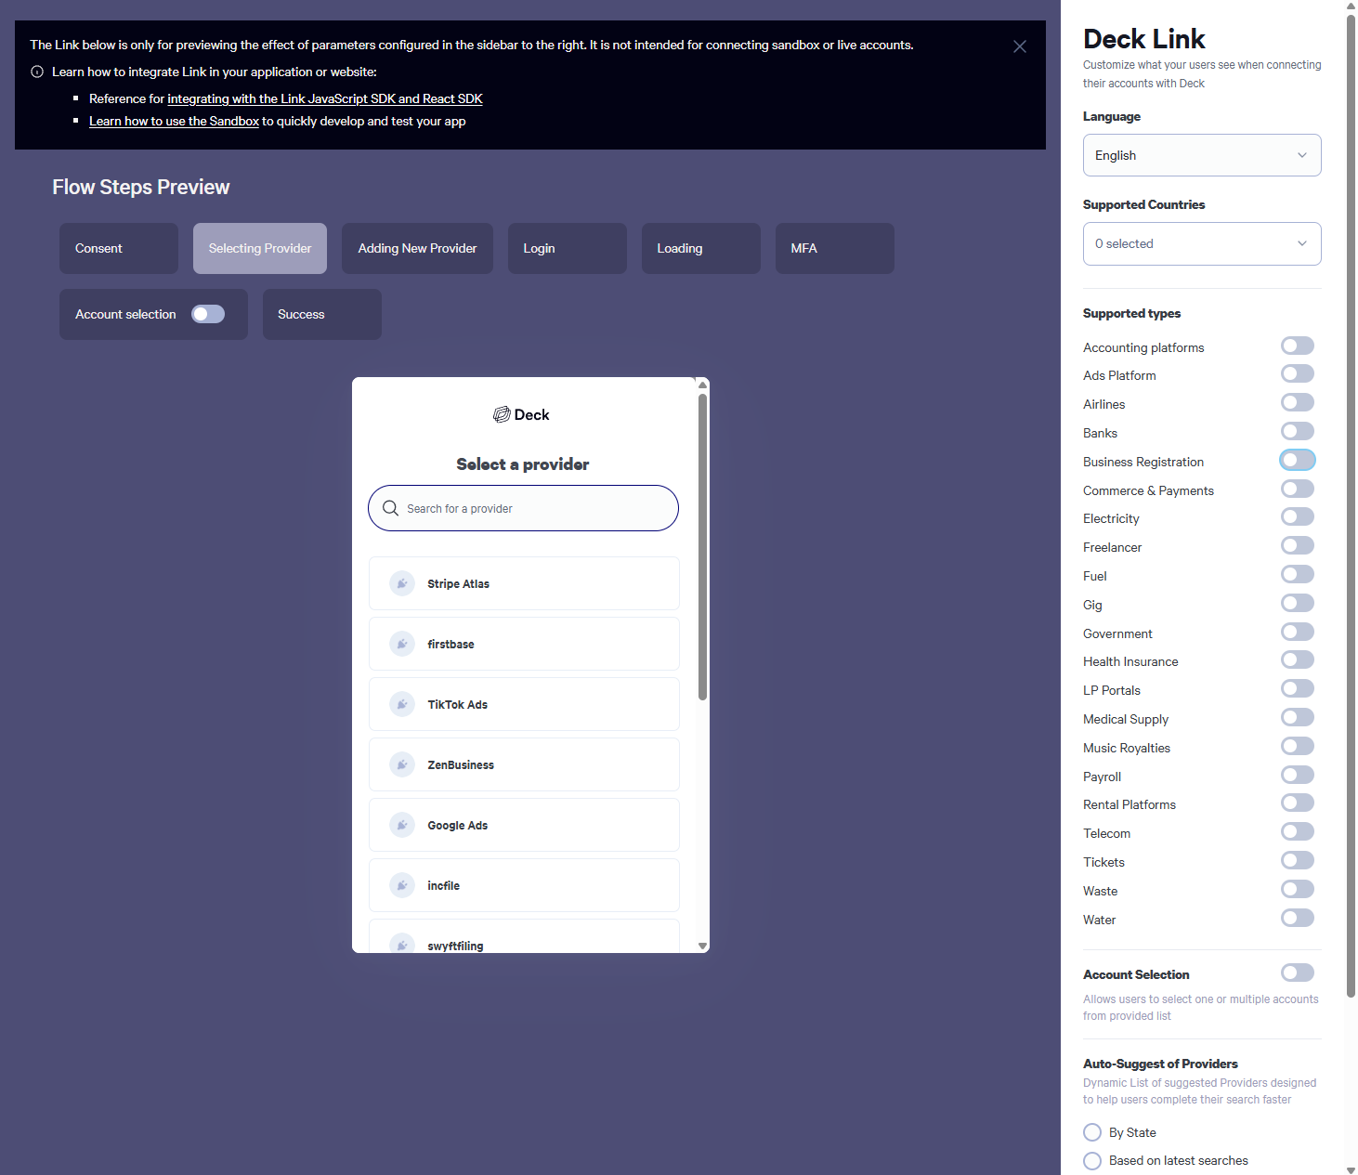
Task: Turn on LP Portals toggle
Action: coord(1298,688)
